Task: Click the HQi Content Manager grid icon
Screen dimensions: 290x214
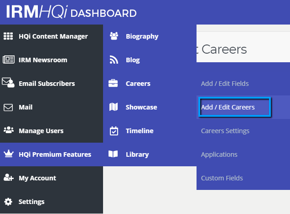Action: click(8, 36)
